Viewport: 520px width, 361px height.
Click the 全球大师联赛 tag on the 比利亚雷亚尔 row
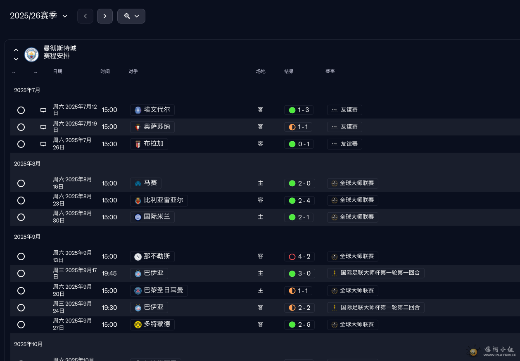pyautogui.click(x=352, y=200)
